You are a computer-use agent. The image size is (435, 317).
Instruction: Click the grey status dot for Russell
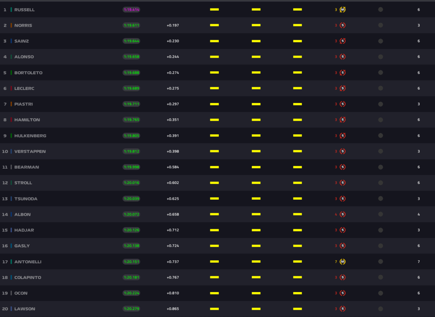[380, 9]
